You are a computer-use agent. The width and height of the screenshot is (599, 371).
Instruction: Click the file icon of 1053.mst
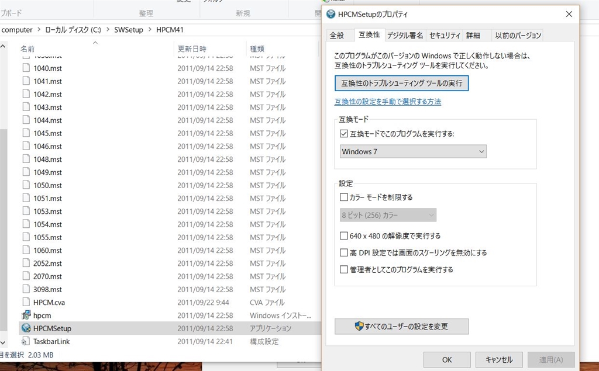tap(26, 211)
